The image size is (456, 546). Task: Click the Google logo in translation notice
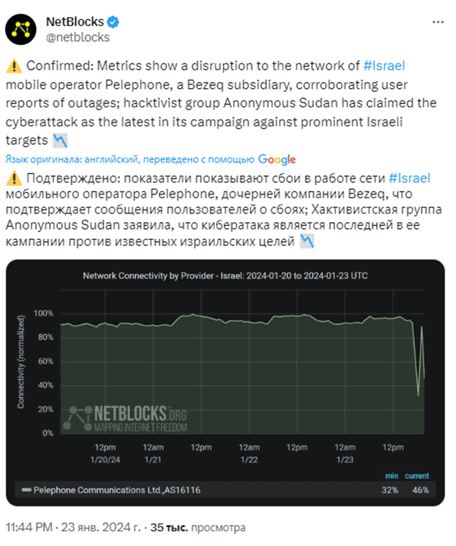tap(277, 159)
